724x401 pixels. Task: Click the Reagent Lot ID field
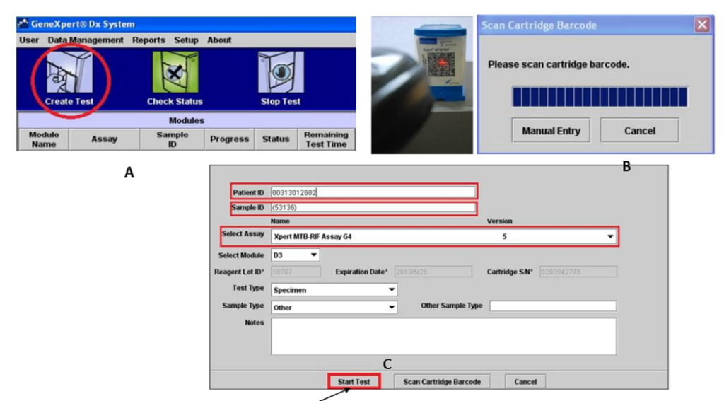[296, 272]
